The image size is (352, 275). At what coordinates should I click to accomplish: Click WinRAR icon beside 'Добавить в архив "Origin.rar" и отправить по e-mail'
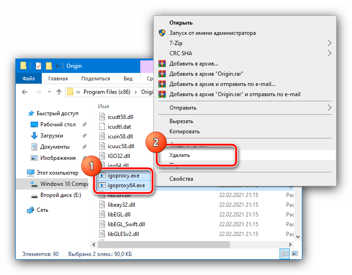point(162,94)
